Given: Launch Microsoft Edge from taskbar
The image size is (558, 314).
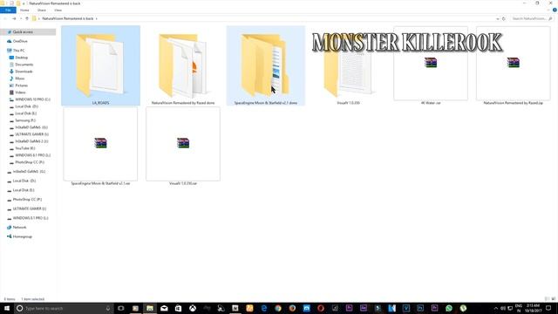Looking at the screenshot, I should coord(263,308).
